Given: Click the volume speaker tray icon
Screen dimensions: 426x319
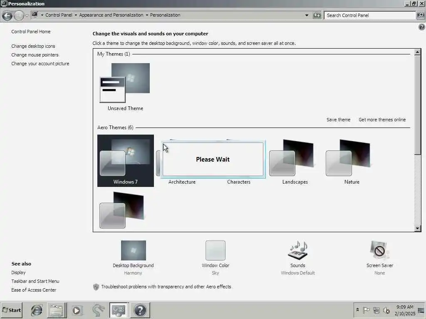Looking at the screenshot, I should [x=386, y=310].
